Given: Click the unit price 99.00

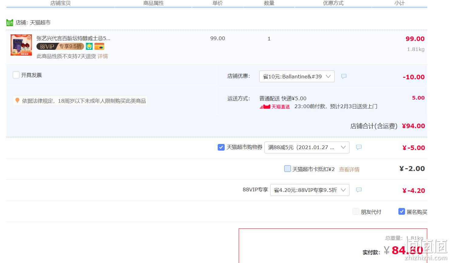Looking at the screenshot, I should tap(218, 38).
